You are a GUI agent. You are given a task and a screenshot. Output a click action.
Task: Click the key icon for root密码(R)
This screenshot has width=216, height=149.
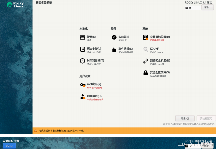pyautogui.click(x=83, y=85)
